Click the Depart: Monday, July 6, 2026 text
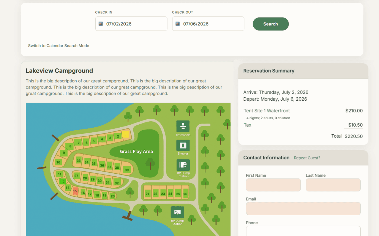The width and height of the screenshot is (379, 236). 275,99
